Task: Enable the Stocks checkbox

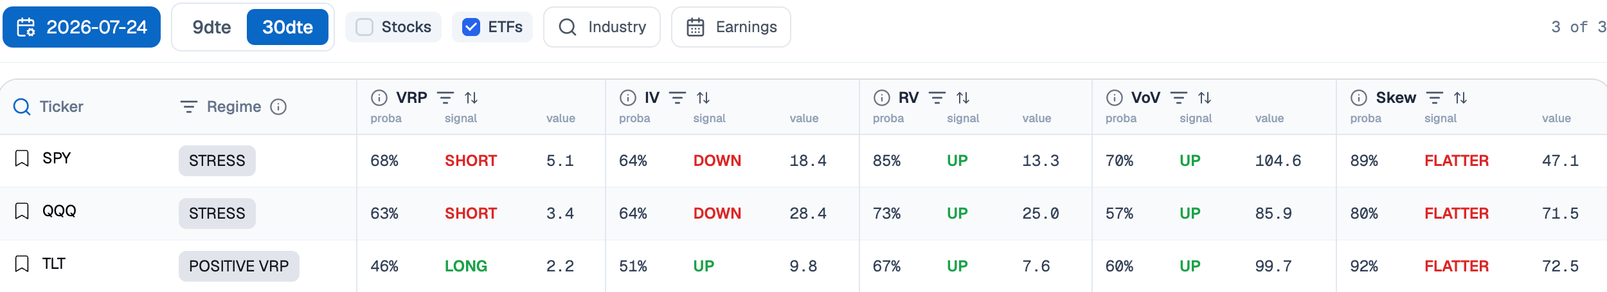Action: tap(364, 27)
